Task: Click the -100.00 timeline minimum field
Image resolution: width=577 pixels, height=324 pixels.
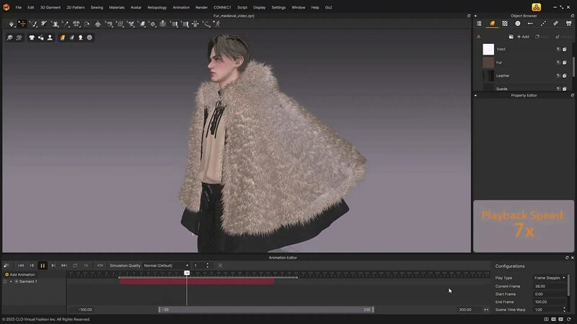Action: [85, 310]
